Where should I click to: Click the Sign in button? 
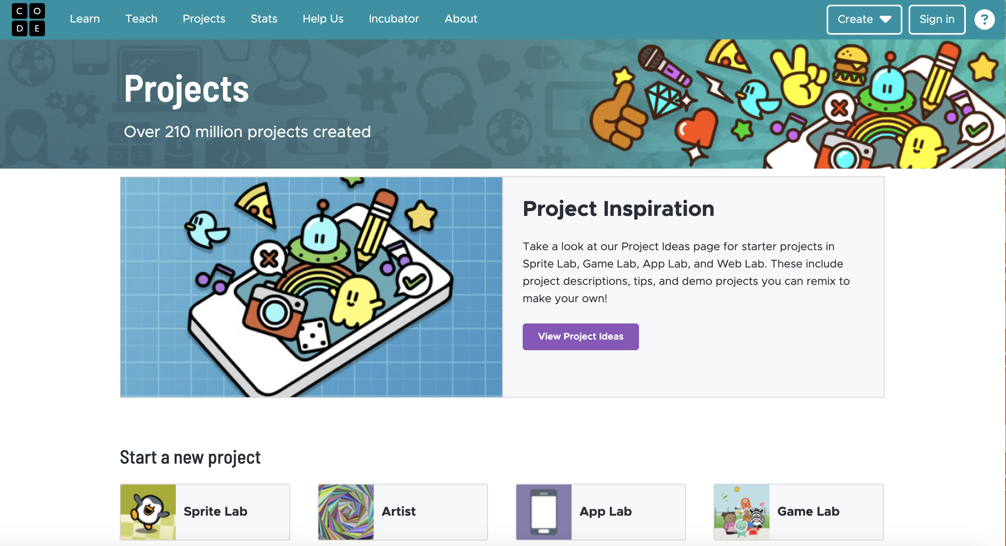point(937,19)
